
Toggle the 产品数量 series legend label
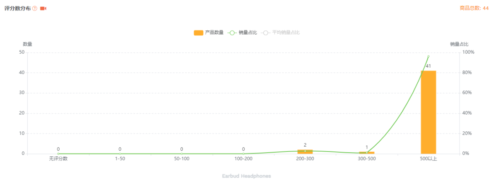coord(214,33)
